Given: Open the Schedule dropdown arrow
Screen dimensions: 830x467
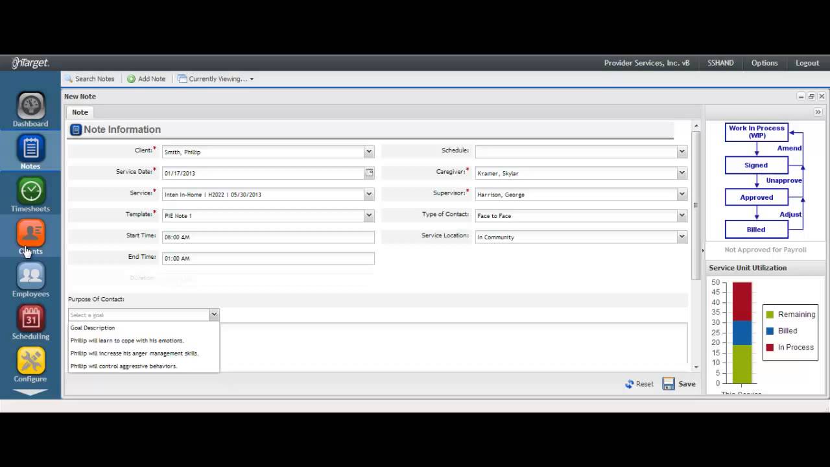Looking at the screenshot, I should [x=682, y=152].
